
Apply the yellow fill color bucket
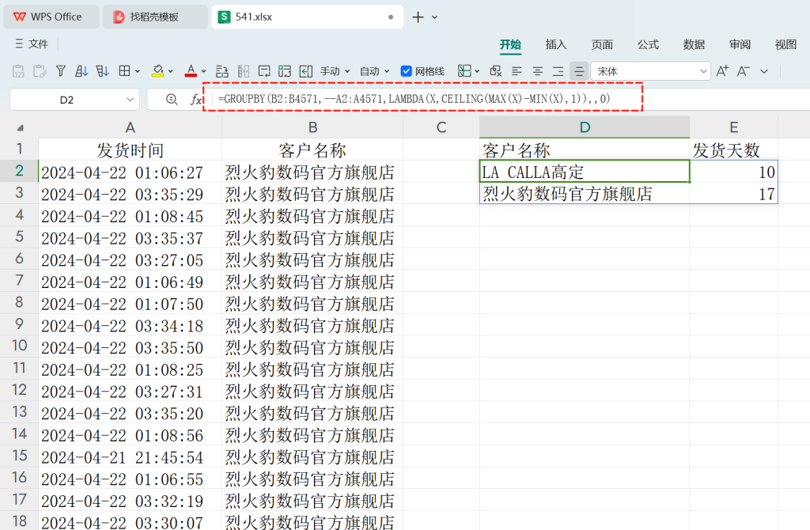click(x=157, y=71)
